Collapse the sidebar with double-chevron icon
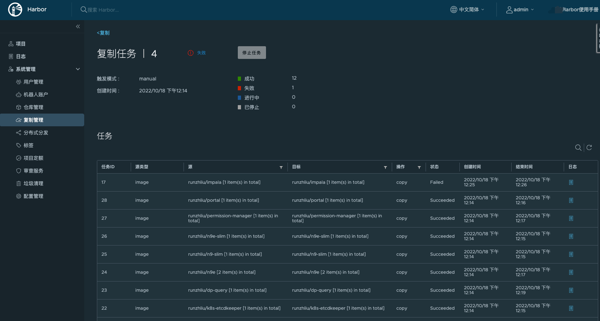This screenshot has width=600, height=321. pyautogui.click(x=78, y=26)
